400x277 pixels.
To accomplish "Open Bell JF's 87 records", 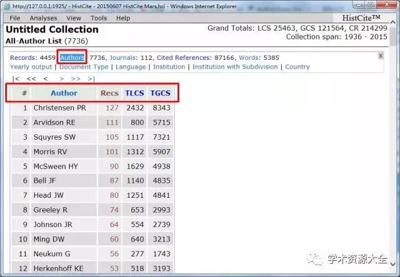I will click(114, 181).
